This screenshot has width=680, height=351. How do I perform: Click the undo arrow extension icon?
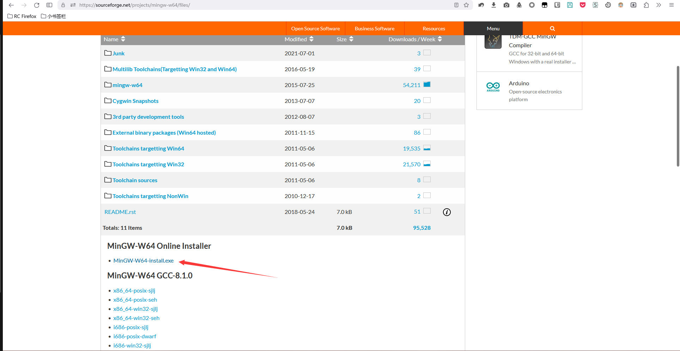481,5
